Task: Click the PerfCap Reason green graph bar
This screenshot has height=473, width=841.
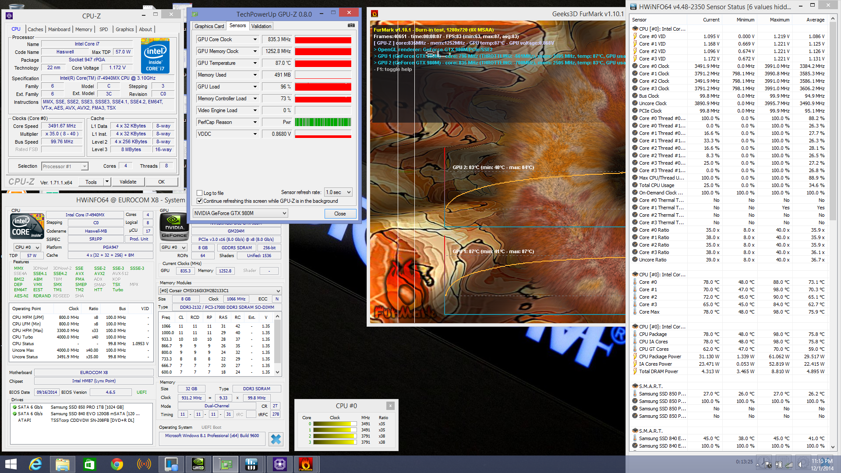Action: [323, 122]
